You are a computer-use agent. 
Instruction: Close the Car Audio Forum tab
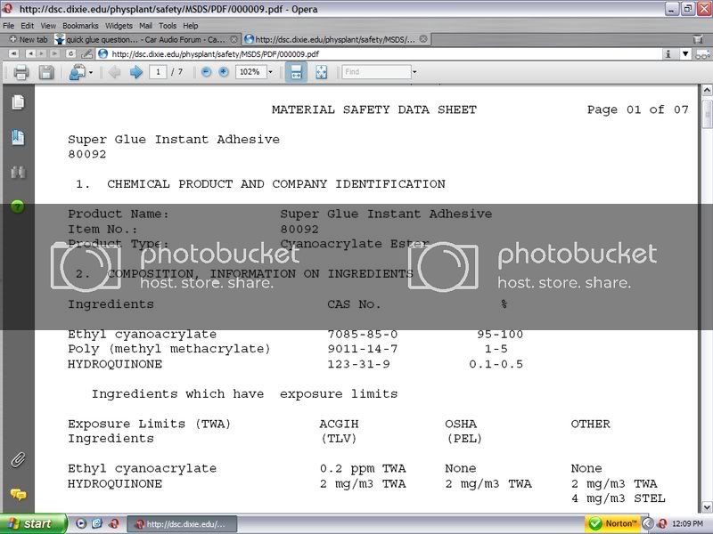(234, 39)
